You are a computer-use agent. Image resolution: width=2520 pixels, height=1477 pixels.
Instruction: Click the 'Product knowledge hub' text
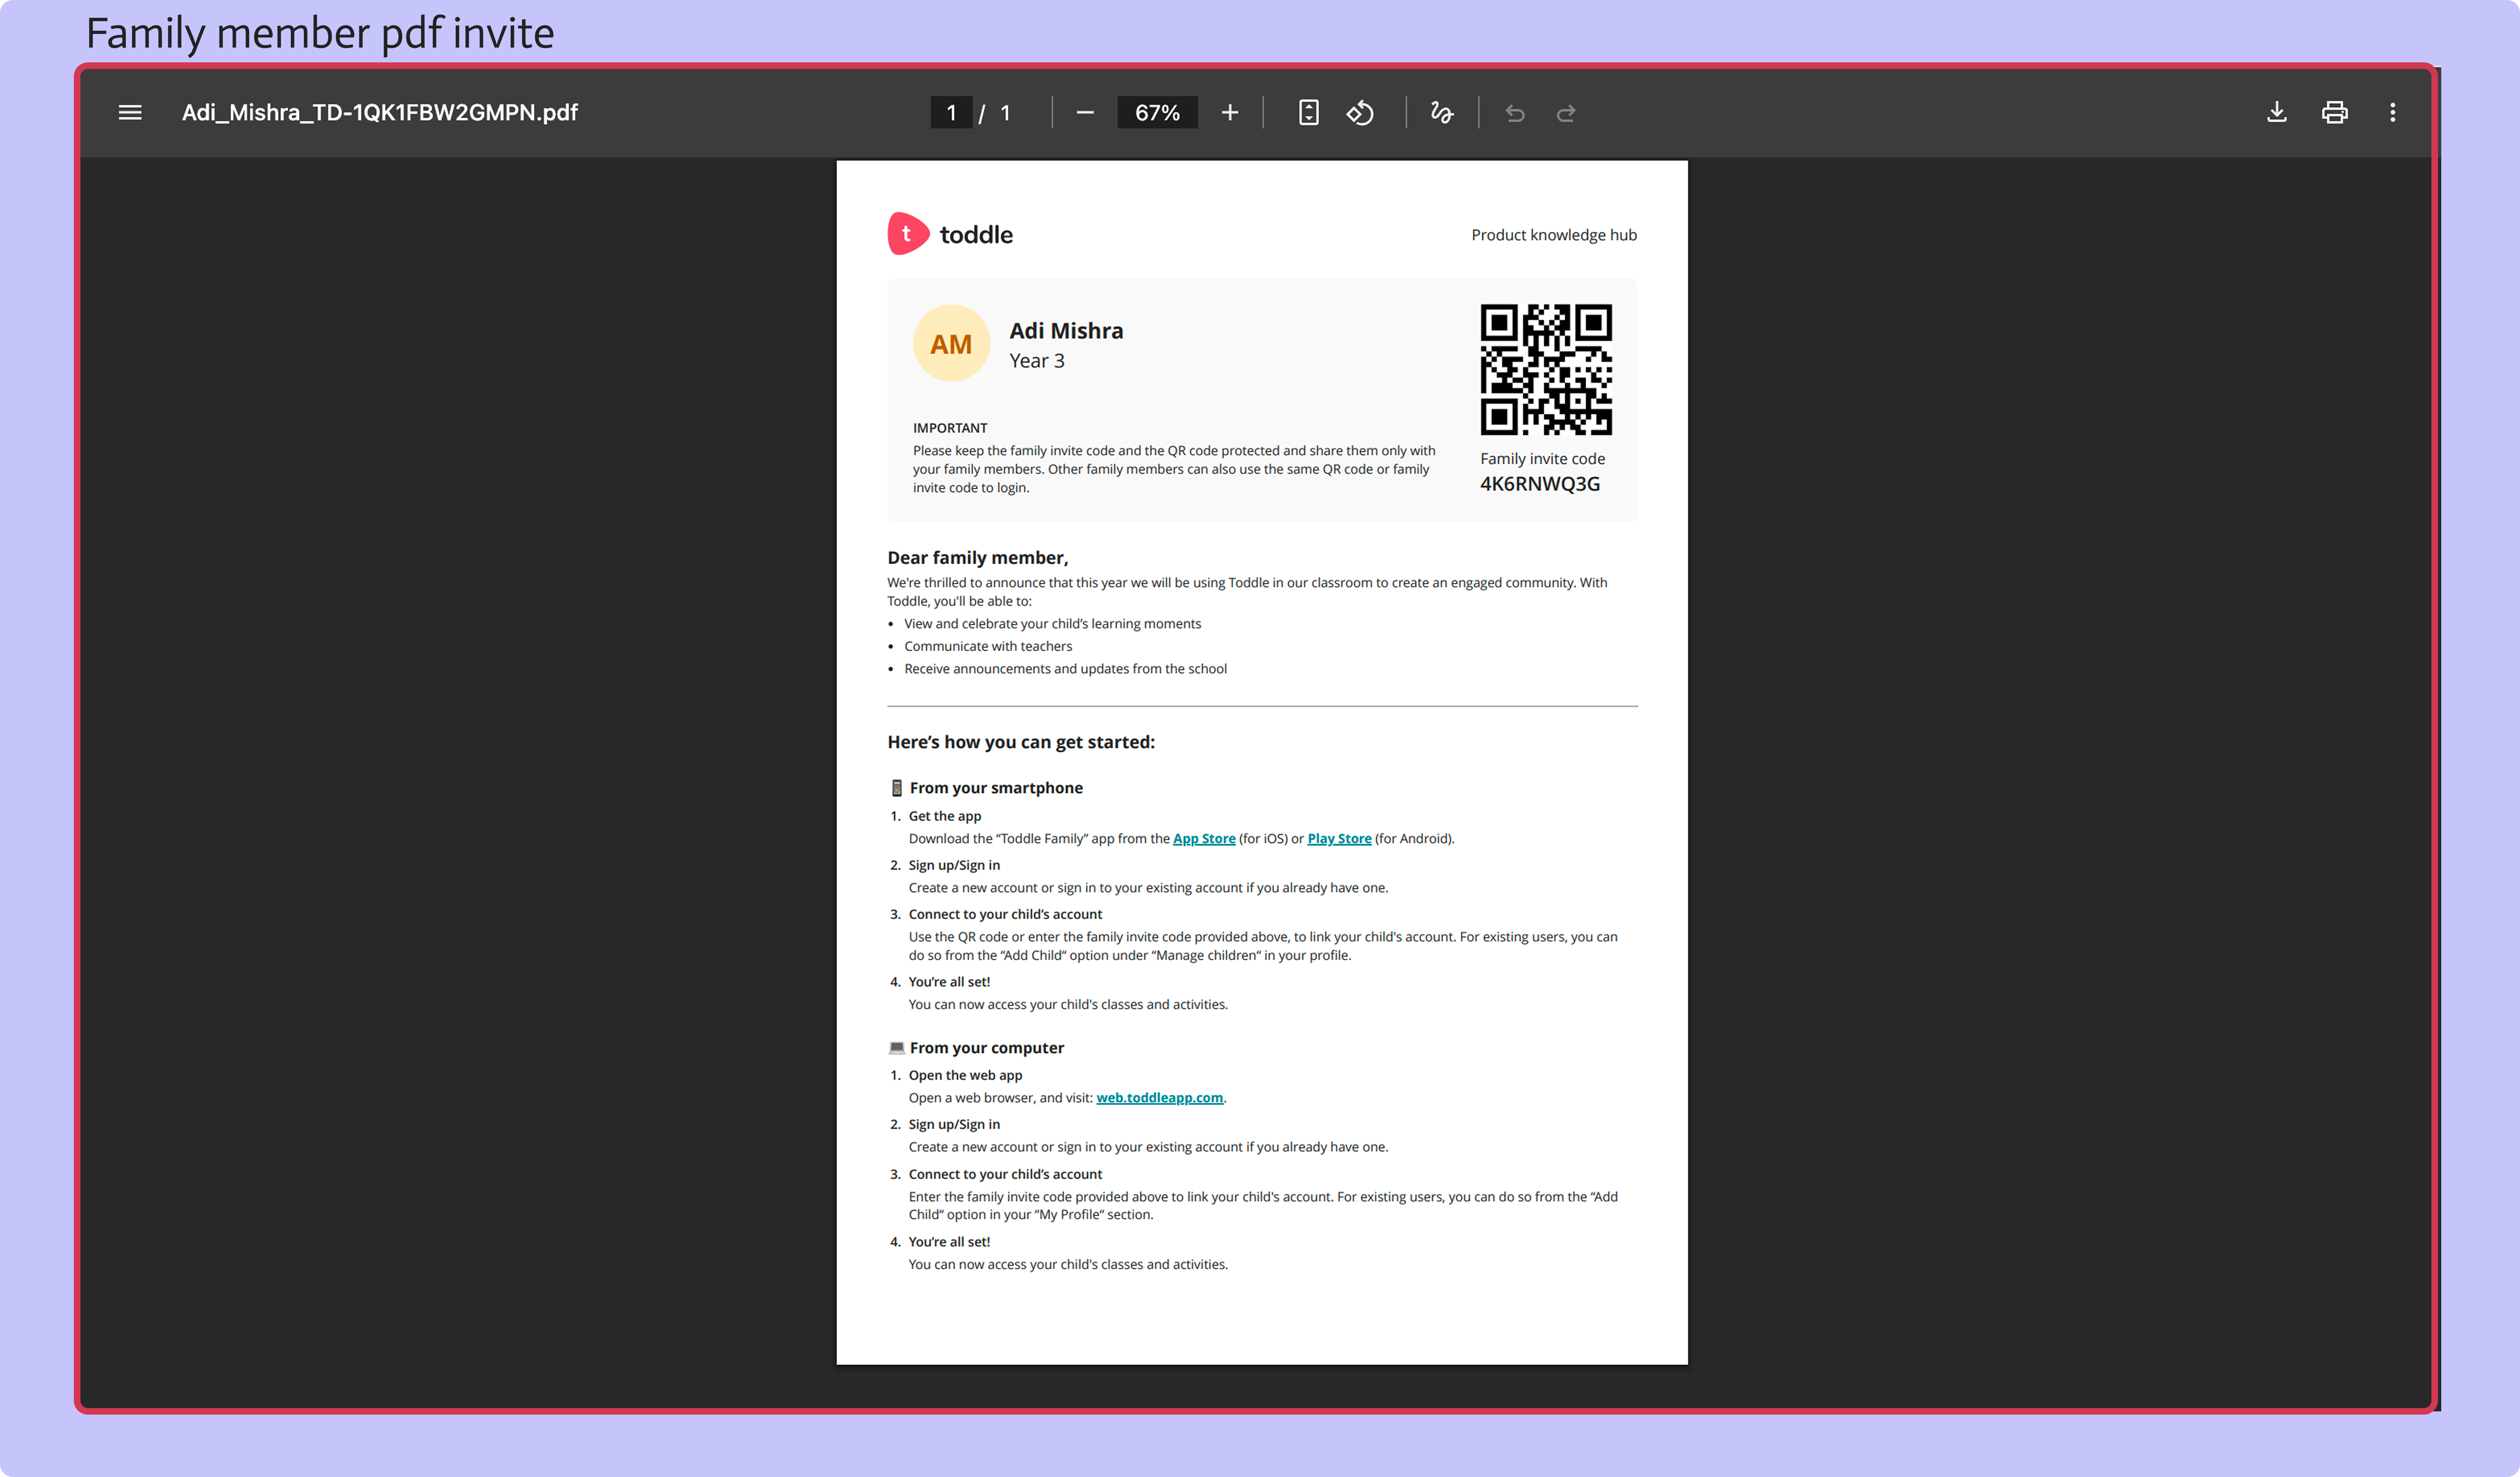[1554, 235]
